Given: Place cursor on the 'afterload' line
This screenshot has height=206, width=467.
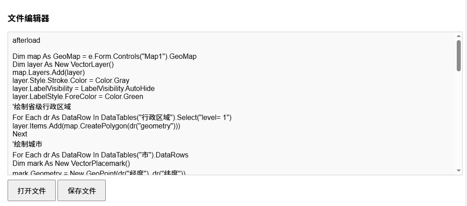Looking at the screenshot, I should (26, 41).
